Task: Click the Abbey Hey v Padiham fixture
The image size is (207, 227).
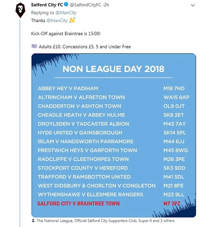Action: click(68, 88)
